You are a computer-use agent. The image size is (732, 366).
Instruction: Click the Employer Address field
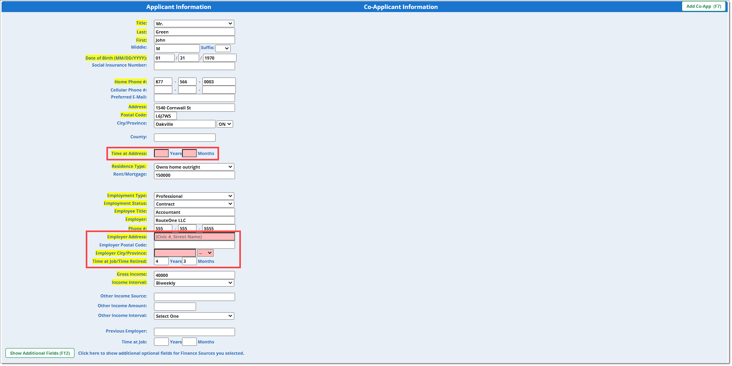pyautogui.click(x=194, y=237)
